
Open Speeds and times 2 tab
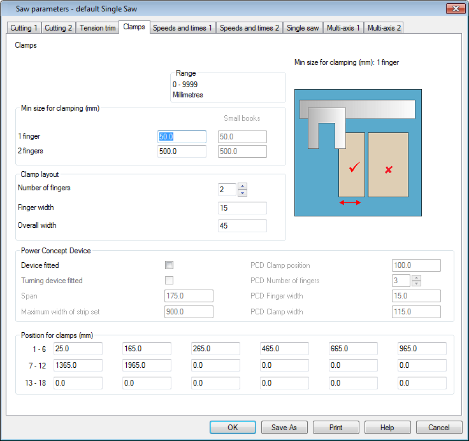(x=249, y=28)
